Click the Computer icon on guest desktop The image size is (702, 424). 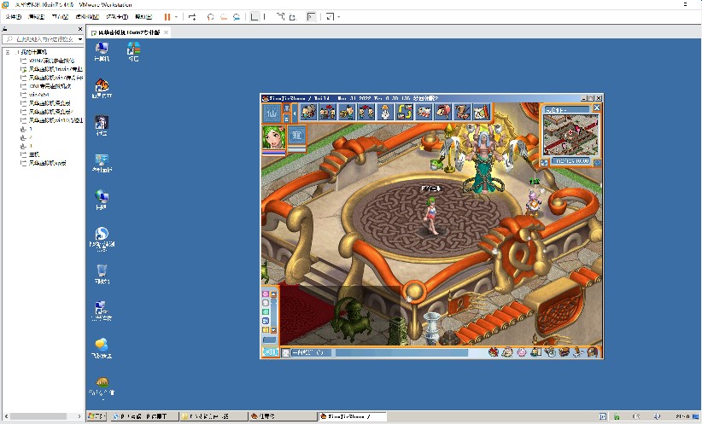point(102,51)
